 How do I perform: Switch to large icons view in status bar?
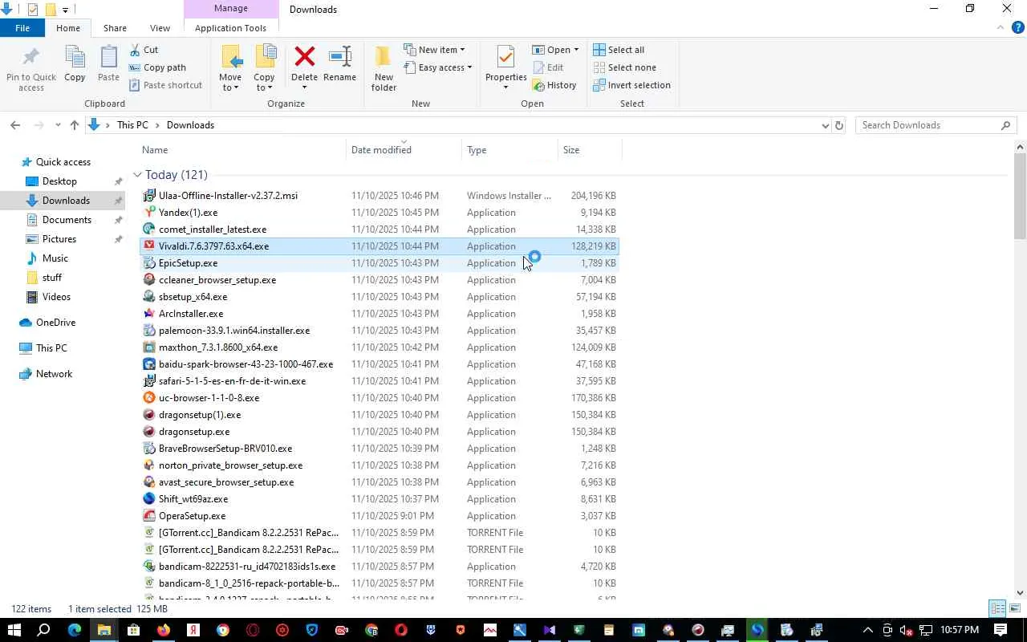(1013, 608)
